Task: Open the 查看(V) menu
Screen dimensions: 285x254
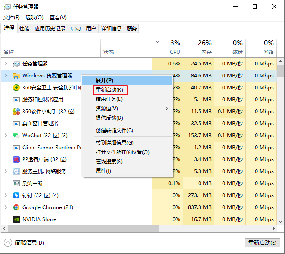Action: [58, 18]
